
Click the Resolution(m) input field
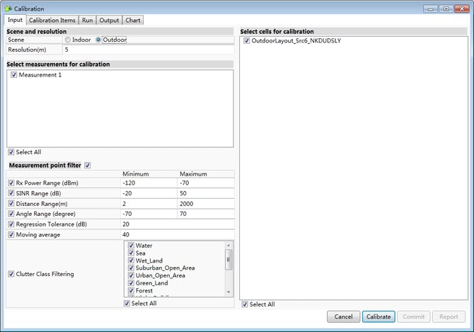pos(147,50)
